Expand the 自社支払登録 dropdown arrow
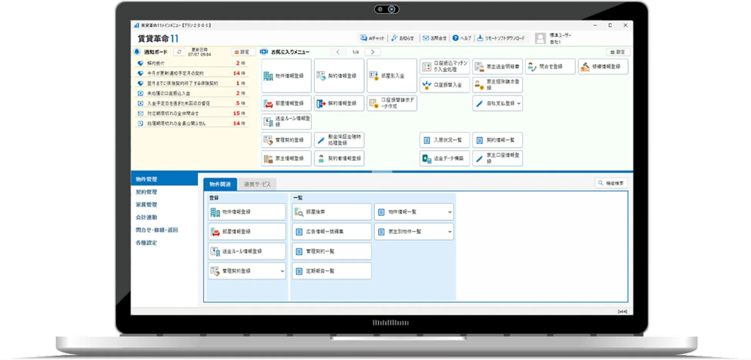Screen dimensions: 751x360 pyautogui.click(x=519, y=103)
